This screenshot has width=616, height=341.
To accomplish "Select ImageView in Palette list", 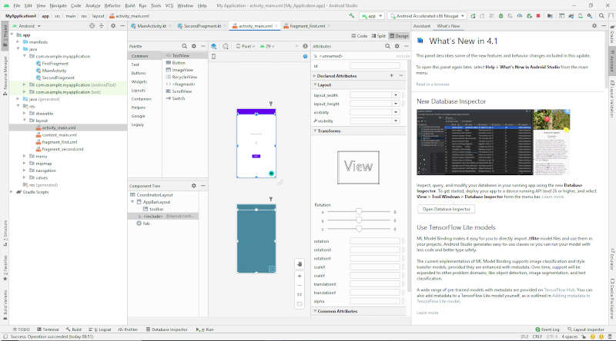I will [182, 70].
